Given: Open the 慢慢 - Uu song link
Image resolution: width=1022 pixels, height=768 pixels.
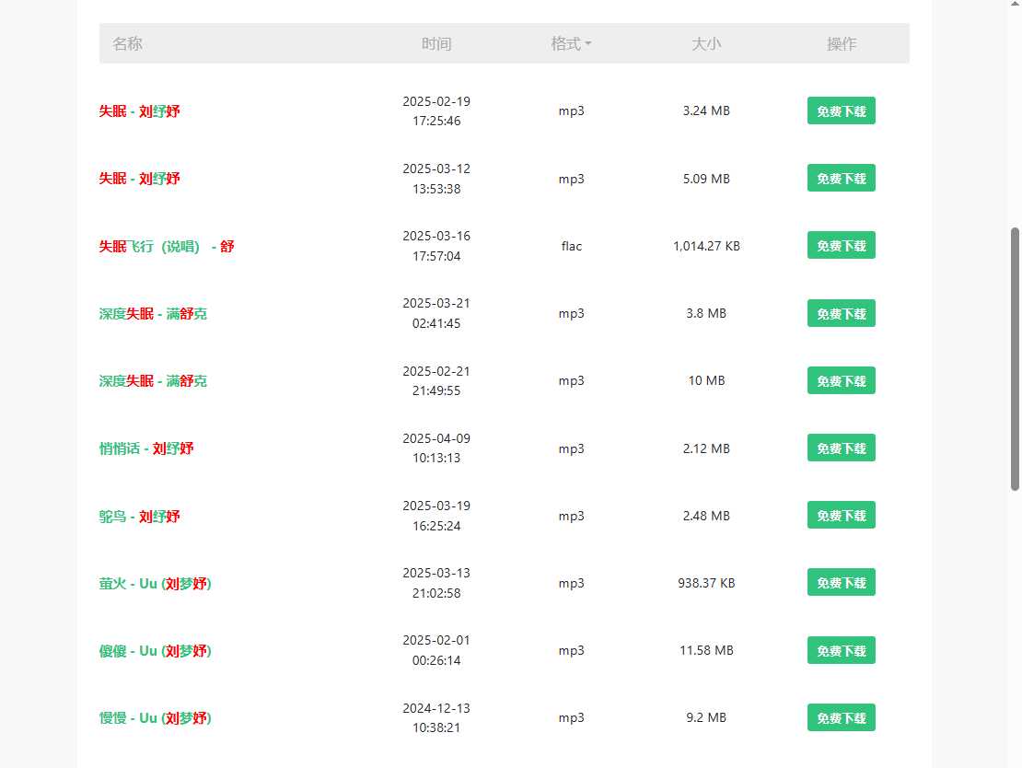Looking at the screenshot, I should [x=155, y=717].
